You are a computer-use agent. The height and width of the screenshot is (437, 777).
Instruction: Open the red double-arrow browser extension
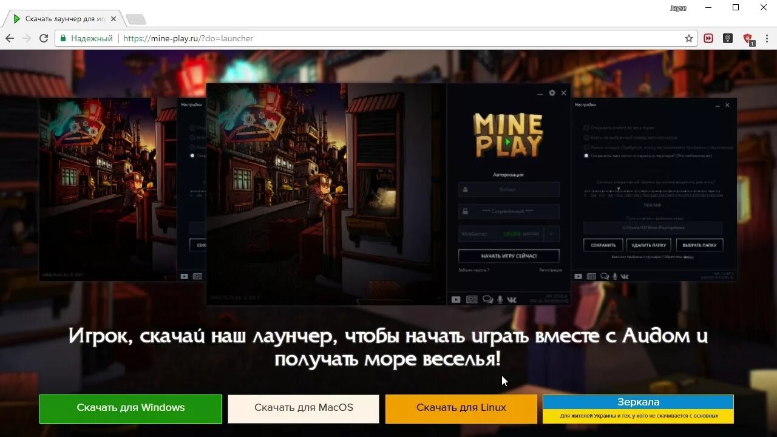pos(708,38)
